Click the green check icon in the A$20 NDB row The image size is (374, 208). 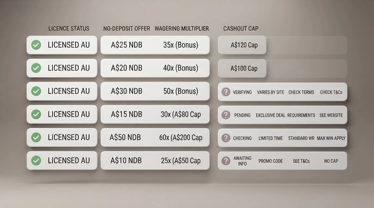pos(36,68)
